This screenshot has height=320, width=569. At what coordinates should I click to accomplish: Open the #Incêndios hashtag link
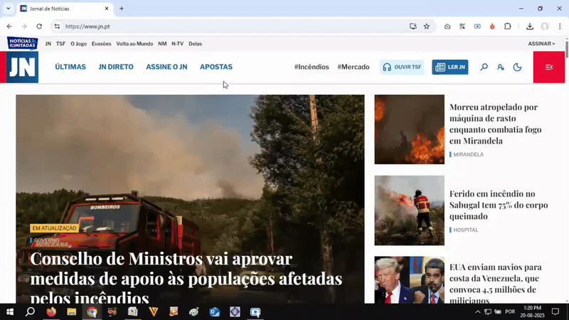click(x=312, y=67)
